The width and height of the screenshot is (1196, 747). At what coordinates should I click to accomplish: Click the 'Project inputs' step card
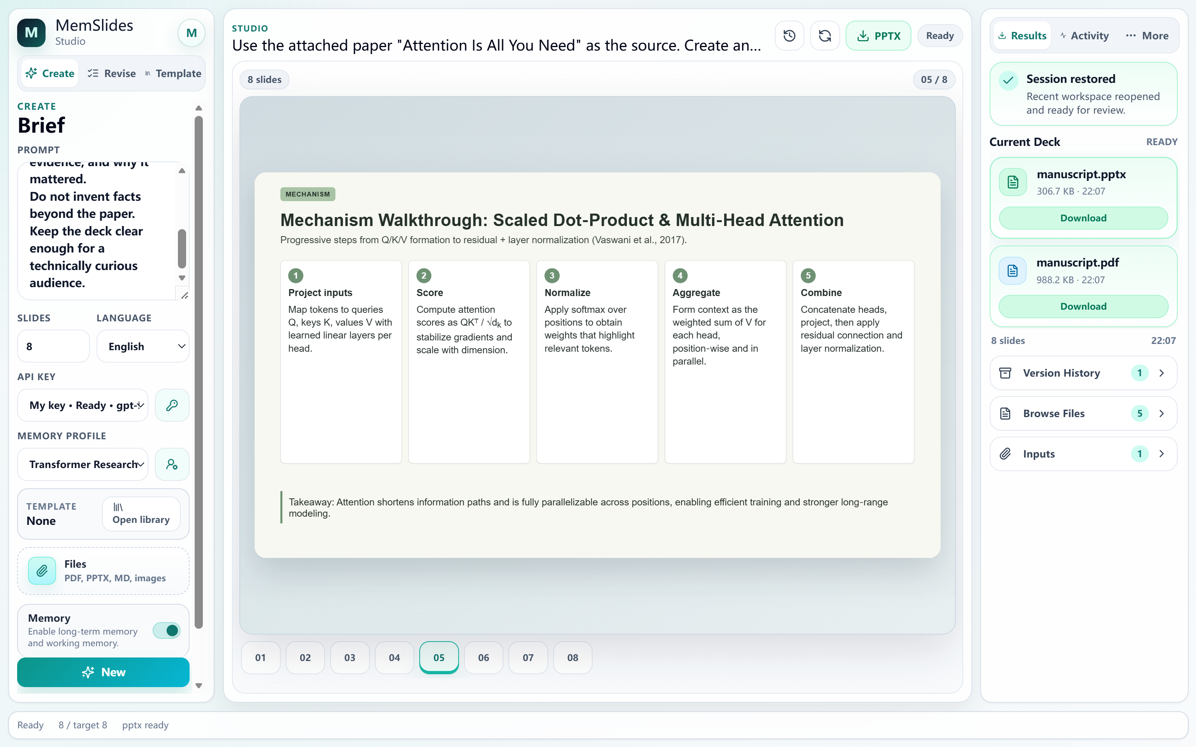341,362
